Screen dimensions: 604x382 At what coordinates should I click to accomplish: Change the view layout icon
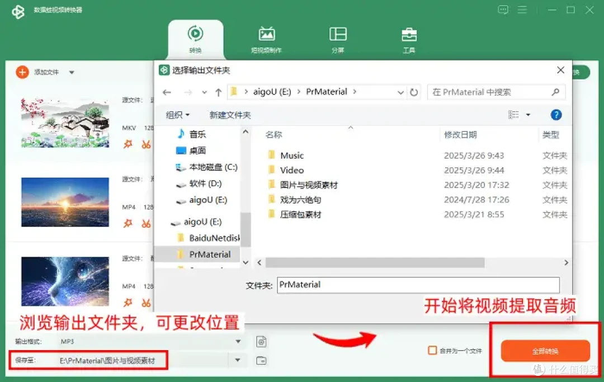point(513,115)
